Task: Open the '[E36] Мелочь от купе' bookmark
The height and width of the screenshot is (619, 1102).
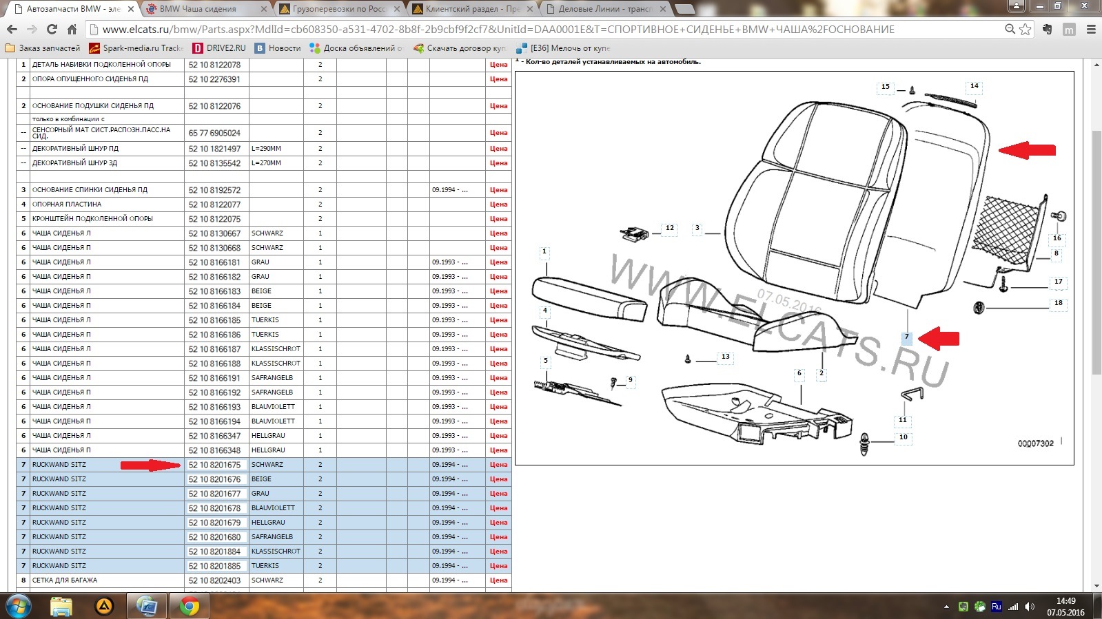Action: [563, 48]
